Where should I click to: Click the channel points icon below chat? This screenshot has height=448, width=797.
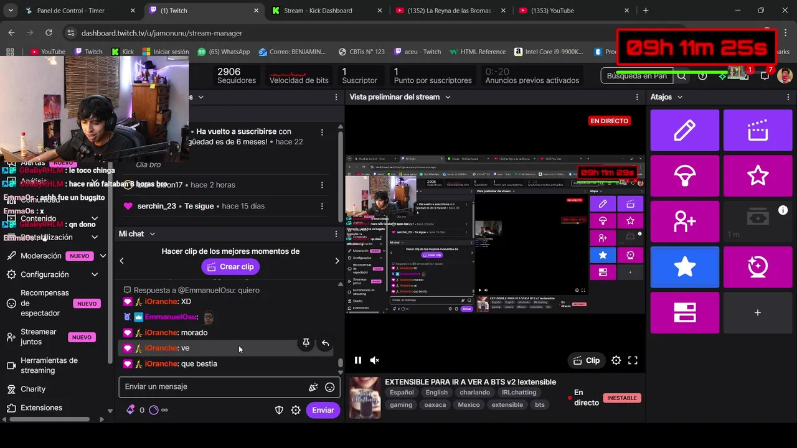click(154, 410)
